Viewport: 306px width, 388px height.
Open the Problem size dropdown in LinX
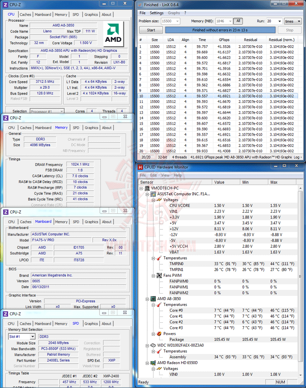(x=177, y=21)
